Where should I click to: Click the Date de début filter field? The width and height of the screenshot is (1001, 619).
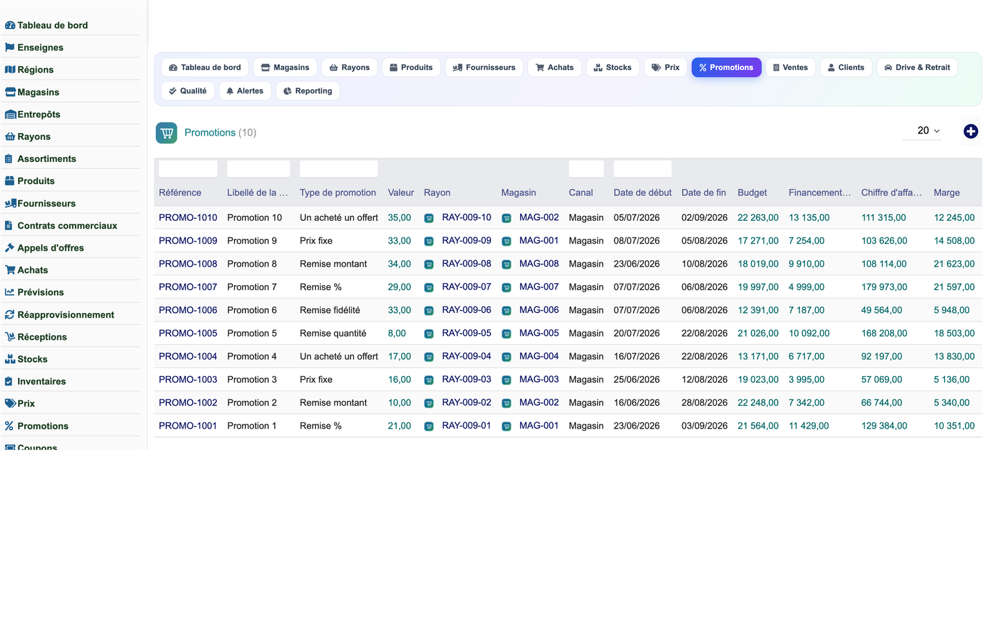642,169
